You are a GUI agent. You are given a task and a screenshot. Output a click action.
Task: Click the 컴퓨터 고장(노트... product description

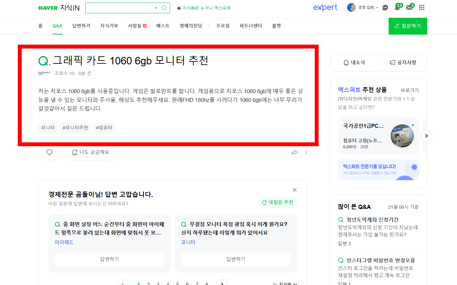pos(362,141)
